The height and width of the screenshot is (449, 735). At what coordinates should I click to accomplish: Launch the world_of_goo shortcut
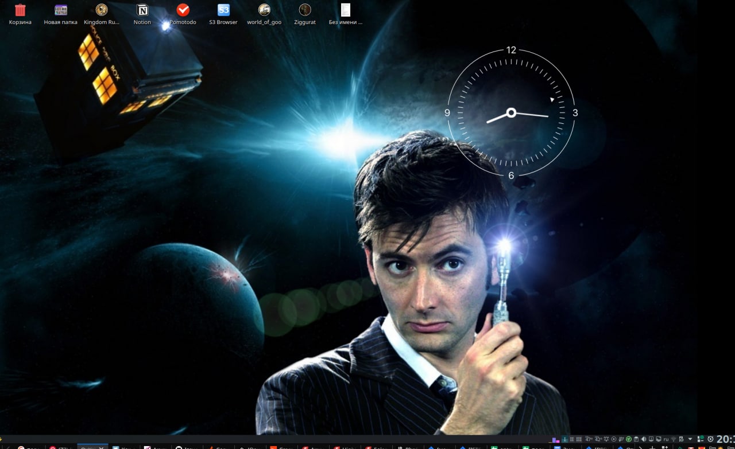pos(264,14)
